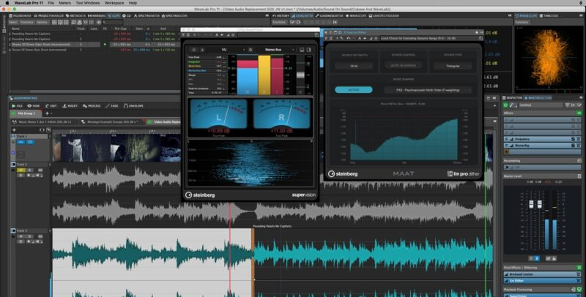The width and height of the screenshot is (586, 297).
Task: Click the undo icon in the Lin Dither toolbar
Action: tap(349, 38)
